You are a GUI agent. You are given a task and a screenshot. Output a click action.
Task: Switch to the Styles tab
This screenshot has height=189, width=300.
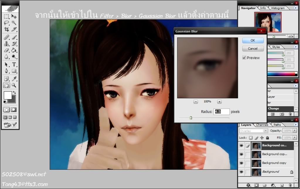click(276, 47)
